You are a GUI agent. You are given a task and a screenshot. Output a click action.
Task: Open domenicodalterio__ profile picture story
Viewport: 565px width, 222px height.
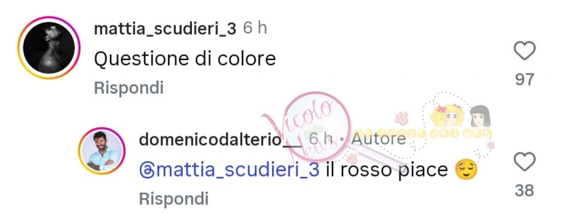tap(102, 151)
